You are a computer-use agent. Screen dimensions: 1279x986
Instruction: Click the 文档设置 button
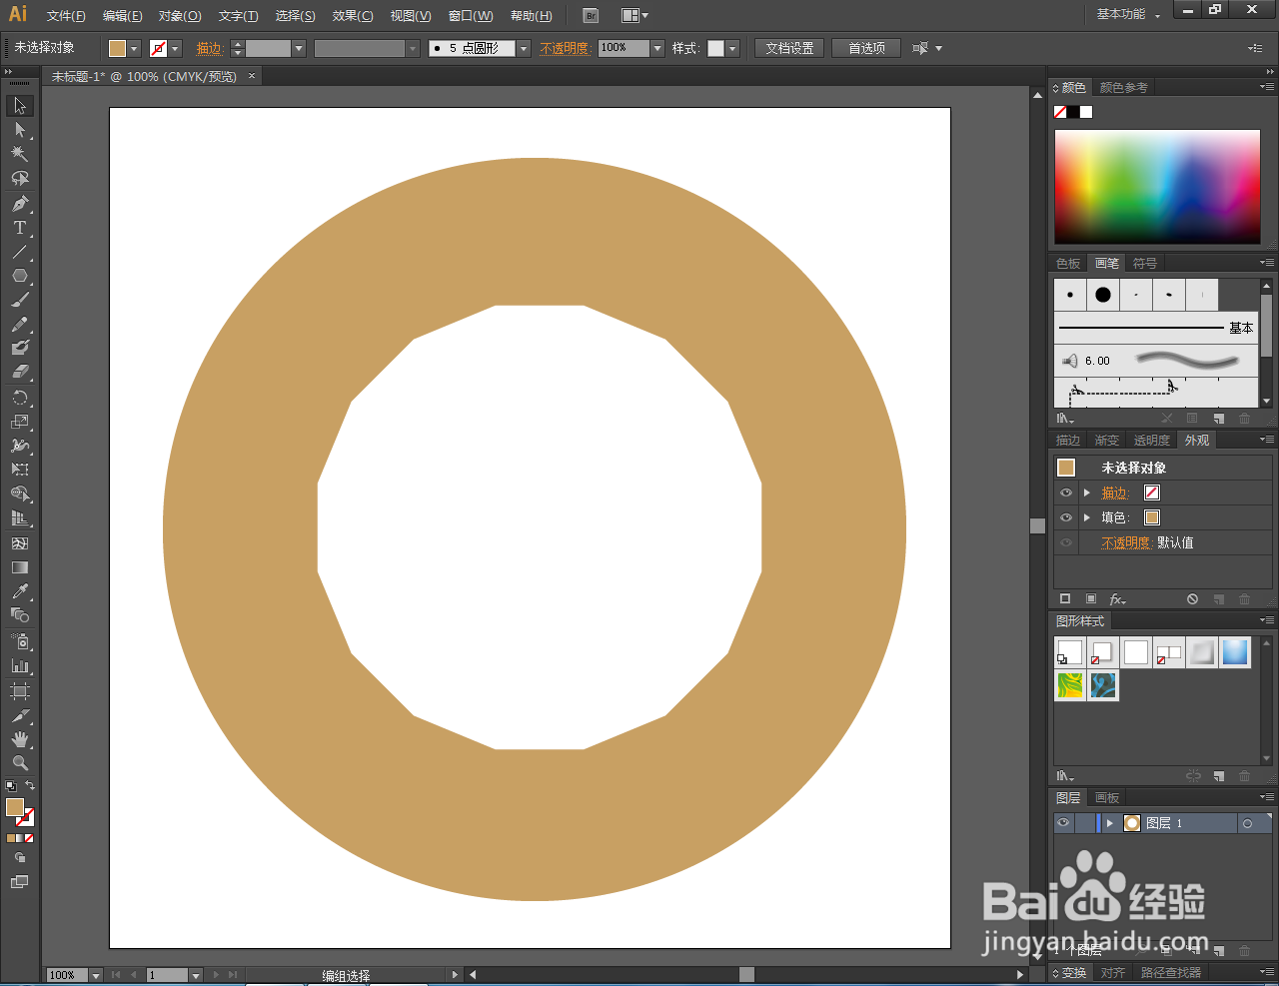pos(789,48)
